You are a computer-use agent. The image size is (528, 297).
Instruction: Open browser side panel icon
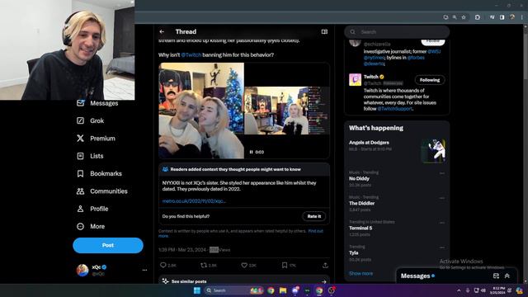(502, 17)
